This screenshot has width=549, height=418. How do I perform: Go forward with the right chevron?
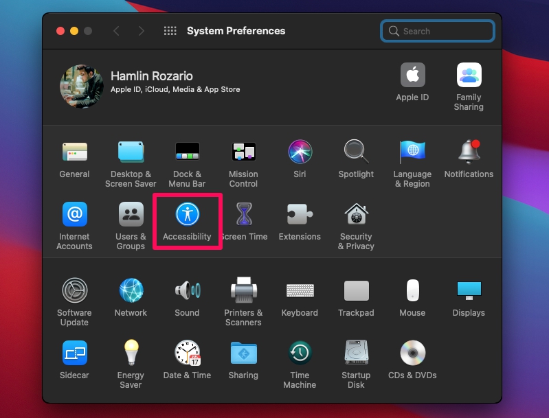pos(141,31)
